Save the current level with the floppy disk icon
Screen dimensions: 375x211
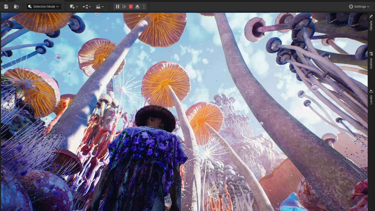(x=6, y=6)
